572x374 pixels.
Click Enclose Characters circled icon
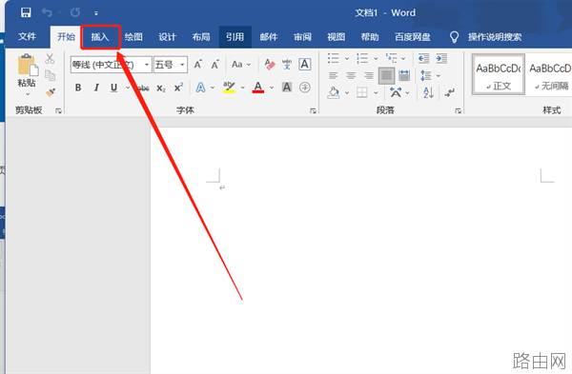[305, 88]
